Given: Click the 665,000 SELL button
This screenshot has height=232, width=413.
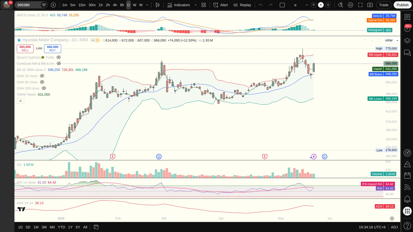Looking at the screenshot, I should (25, 48).
